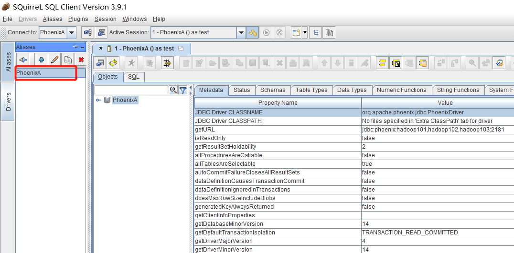This screenshot has height=253, width=514.
Task: Open the Connect to alias combo box
Action: (58, 32)
